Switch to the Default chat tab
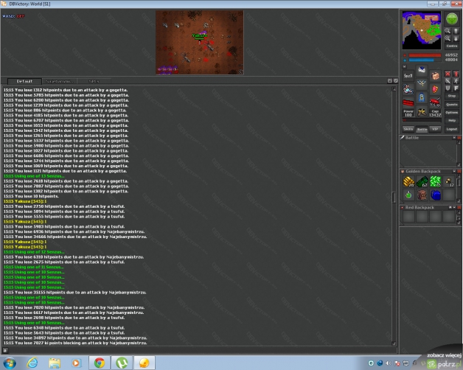 (x=24, y=81)
